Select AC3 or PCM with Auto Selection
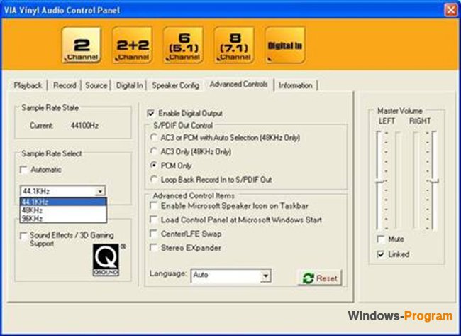 pos(154,137)
